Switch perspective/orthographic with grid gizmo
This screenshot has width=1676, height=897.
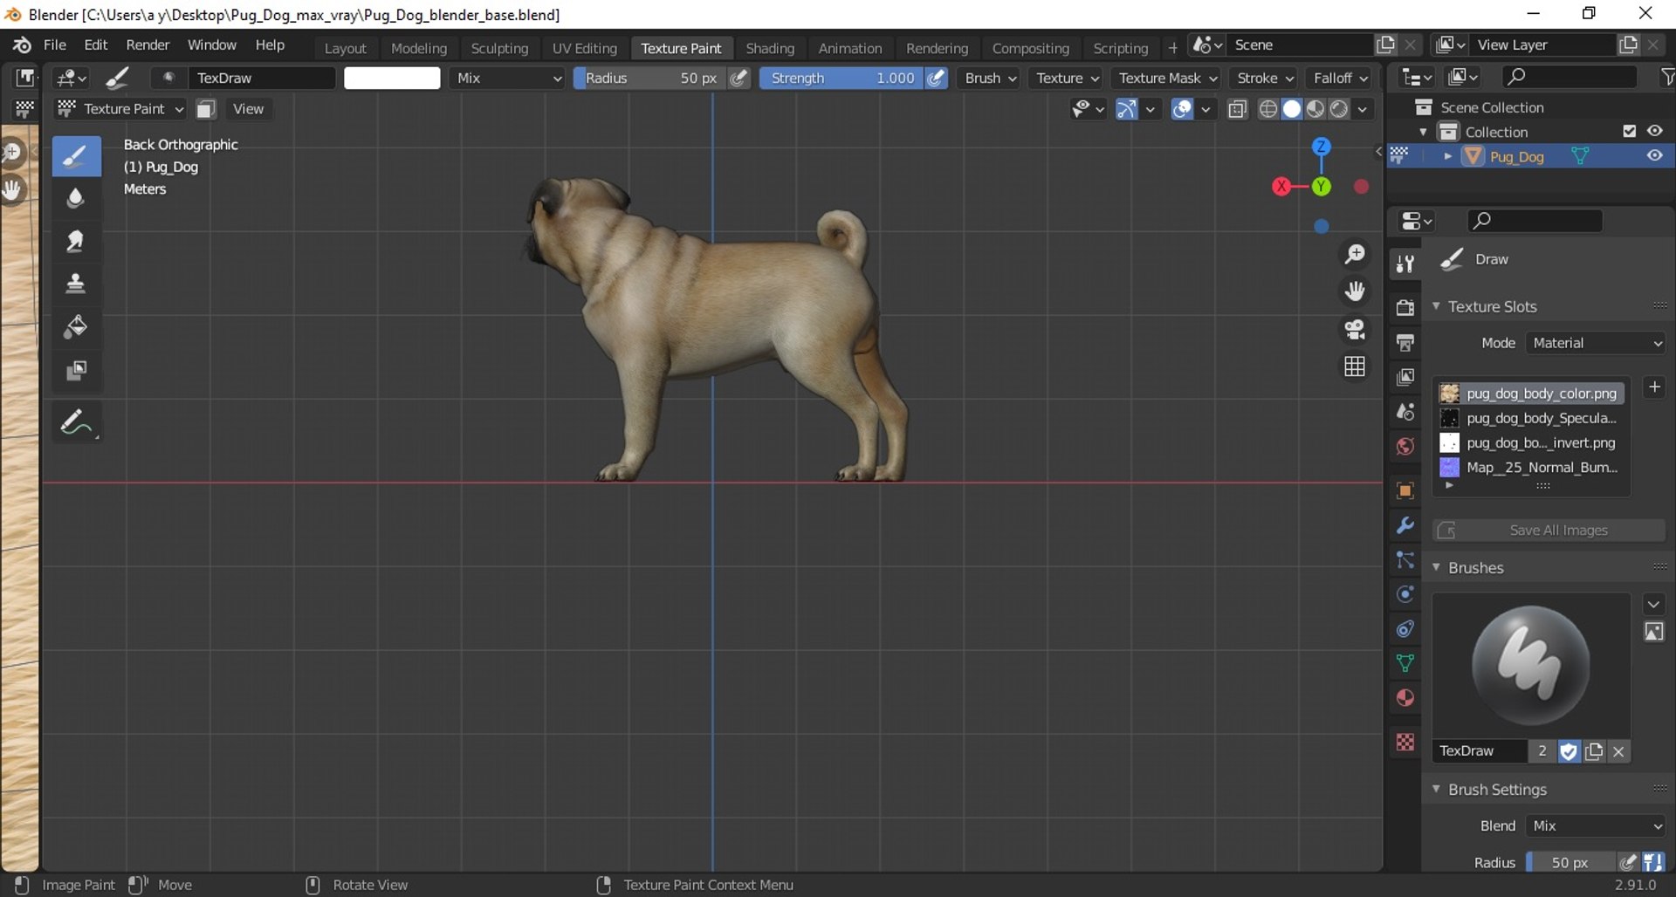tap(1355, 366)
